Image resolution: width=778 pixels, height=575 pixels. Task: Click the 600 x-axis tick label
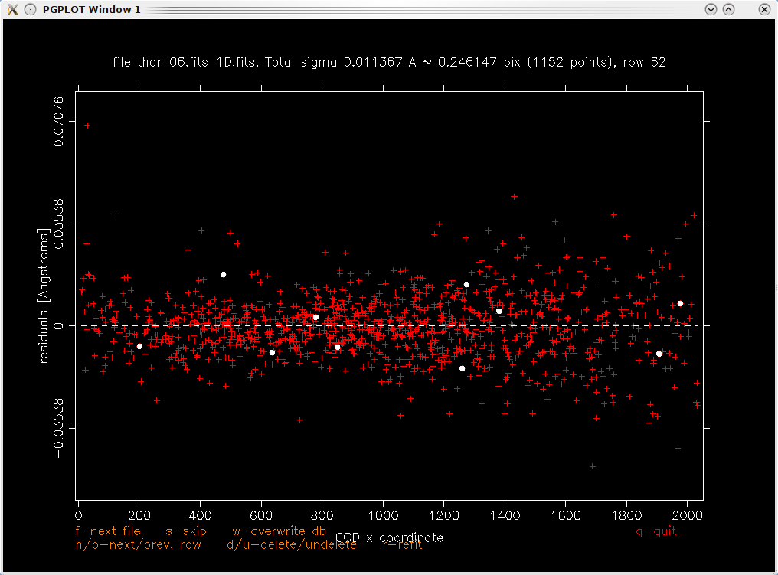[x=261, y=515]
